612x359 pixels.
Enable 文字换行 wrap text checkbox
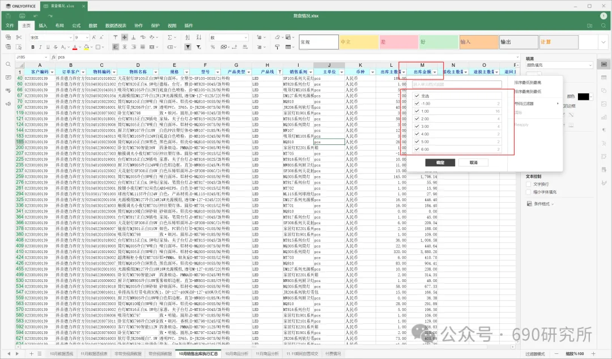click(x=529, y=184)
